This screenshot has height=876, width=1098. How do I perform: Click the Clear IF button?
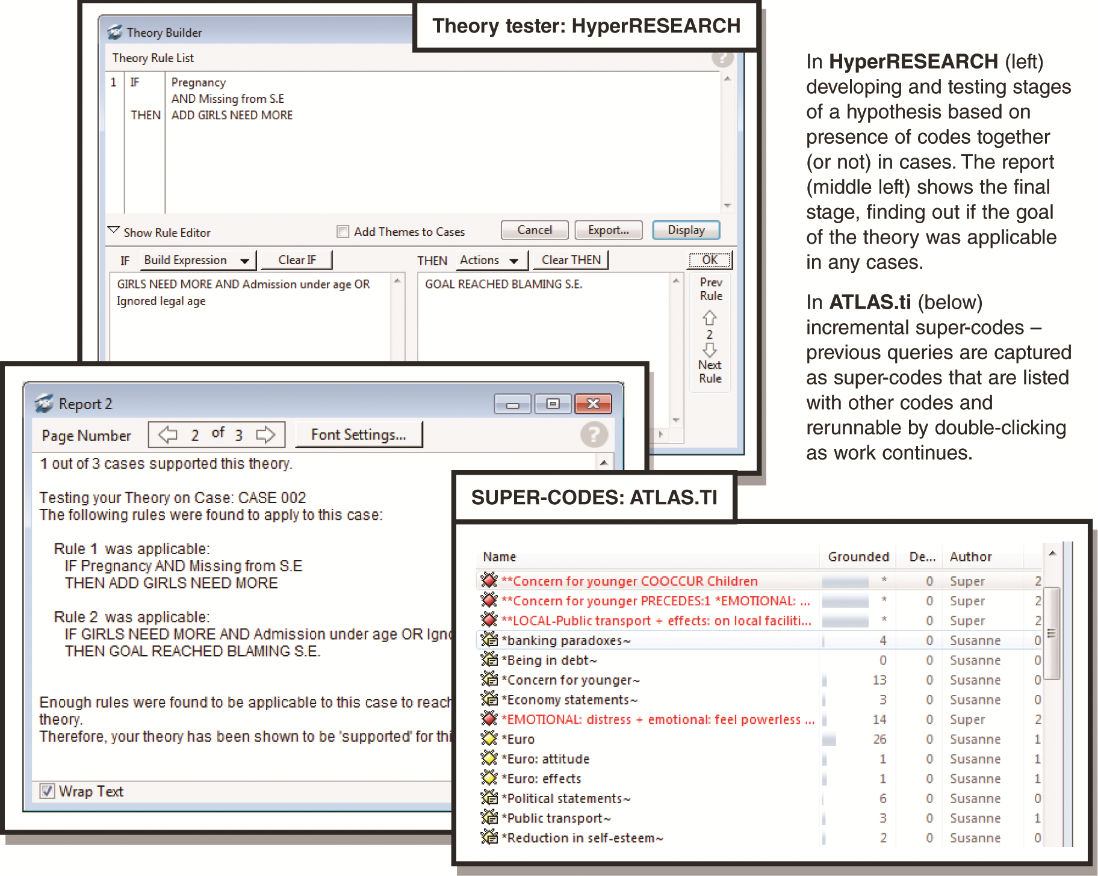click(297, 260)
